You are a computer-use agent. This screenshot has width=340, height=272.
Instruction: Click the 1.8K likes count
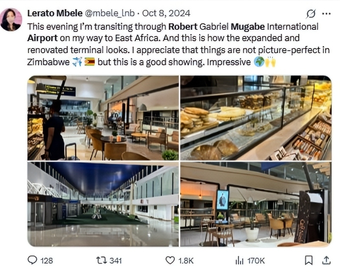click(x=185, y=261)
